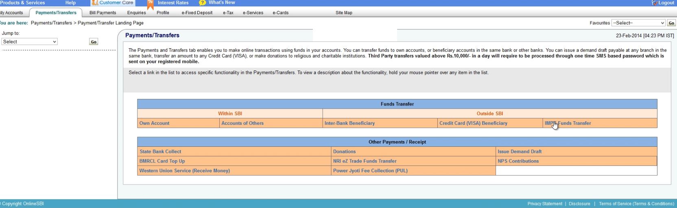This screenshot has width=677, height=208.
Task: Open Interest Rates text link
Action: click(x=173, y=3)
